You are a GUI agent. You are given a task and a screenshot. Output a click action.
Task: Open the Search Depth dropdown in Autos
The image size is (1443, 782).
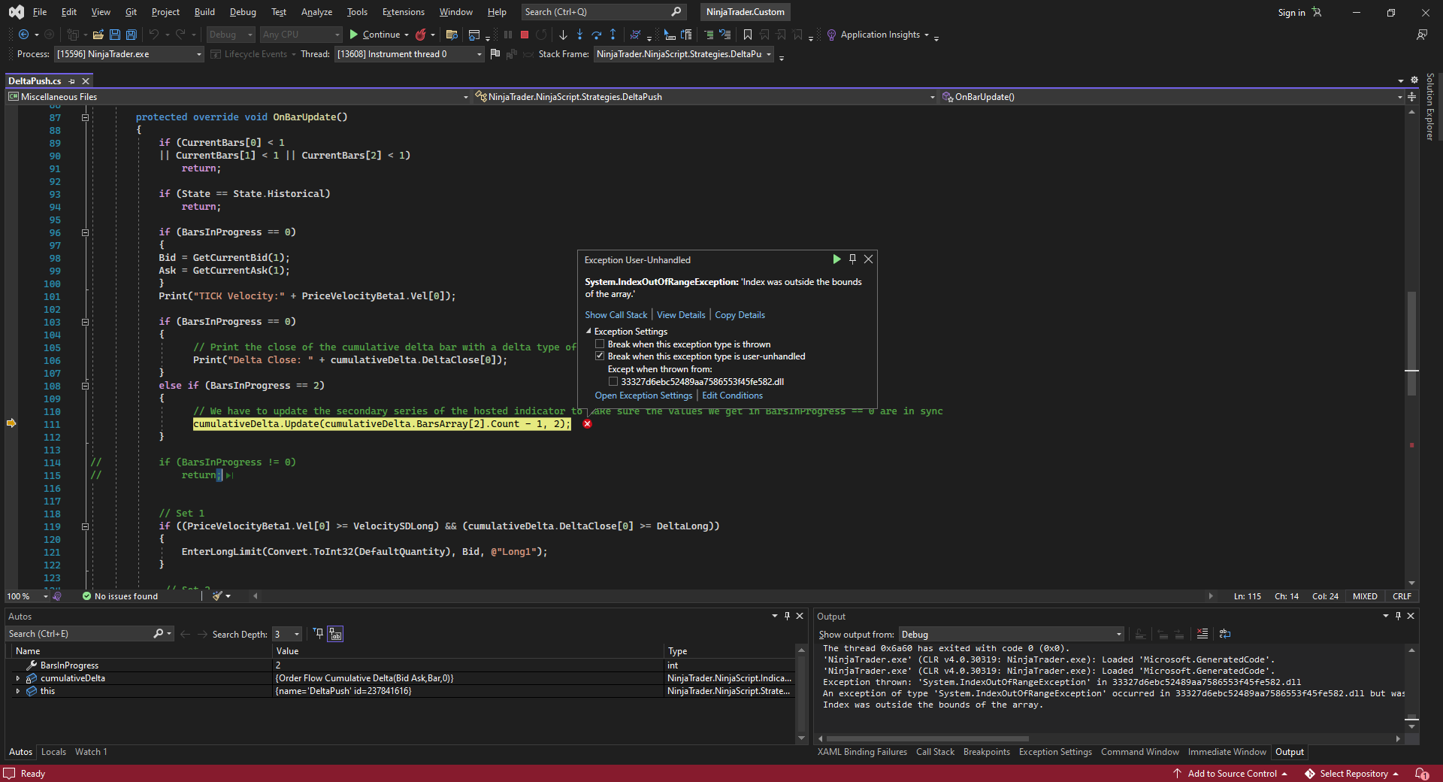287,635
